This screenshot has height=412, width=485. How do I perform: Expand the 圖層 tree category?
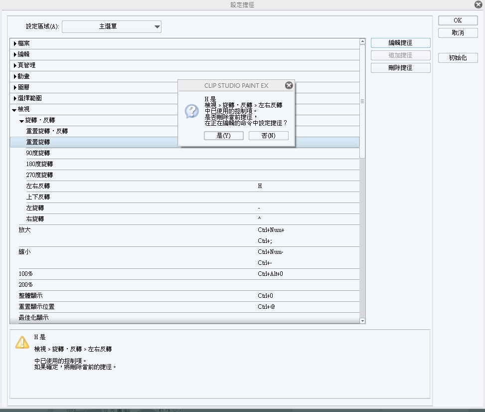[x=15, y=88]
